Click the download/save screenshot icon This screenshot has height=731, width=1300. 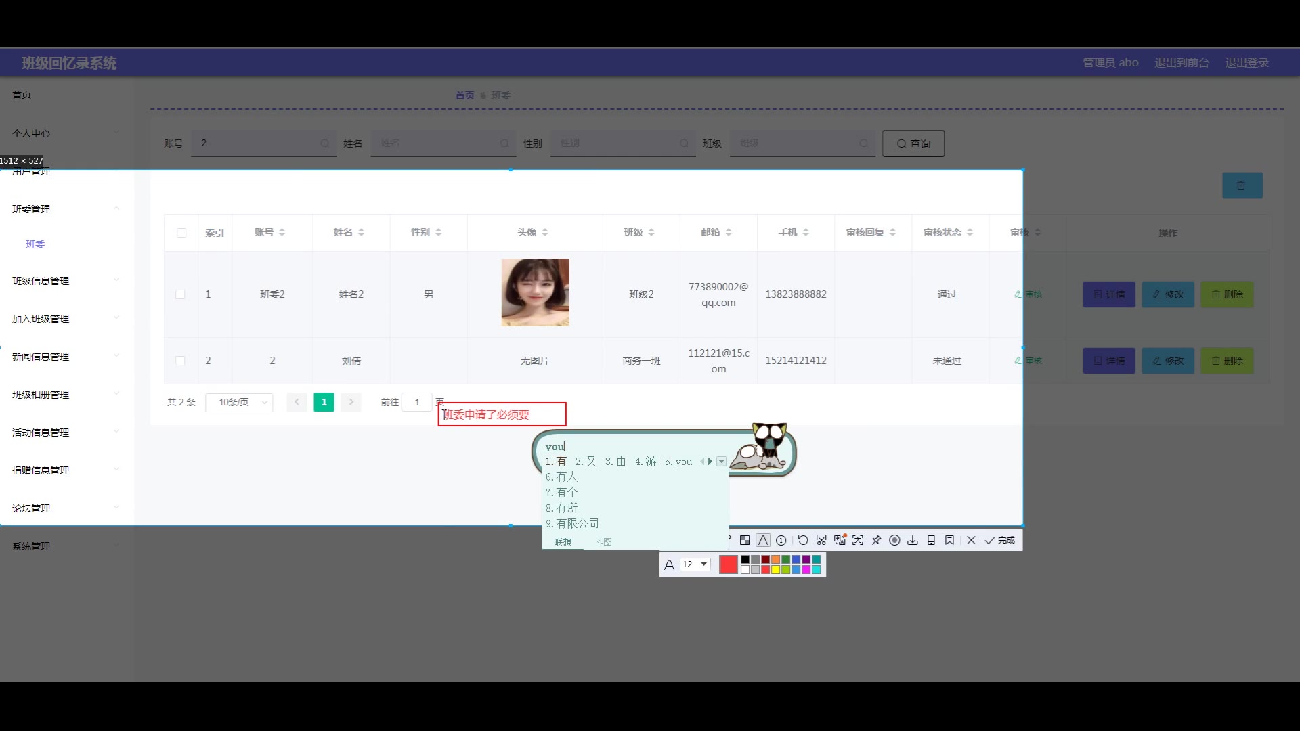(913, 540)
